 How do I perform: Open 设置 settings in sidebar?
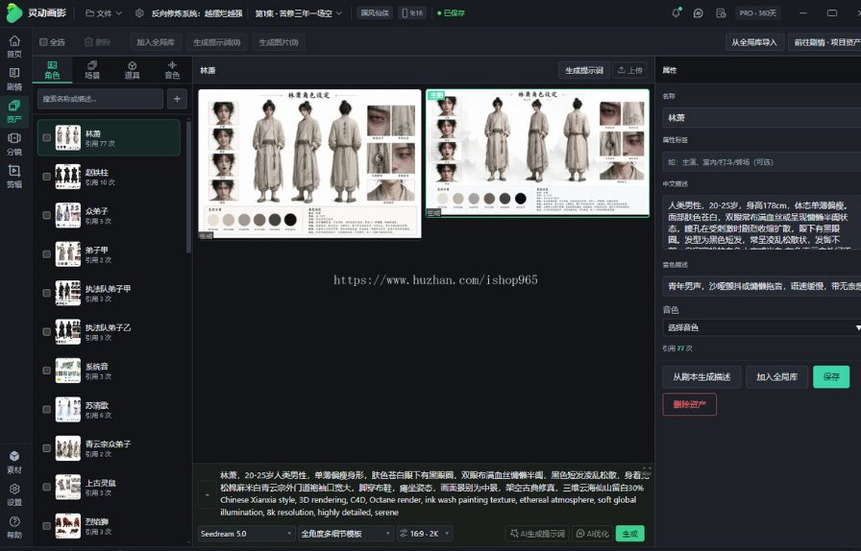tap(14, 494)
